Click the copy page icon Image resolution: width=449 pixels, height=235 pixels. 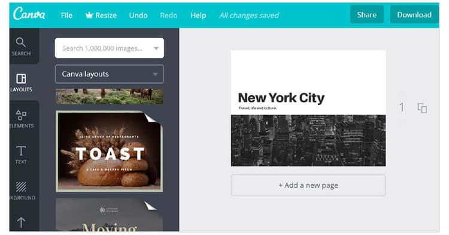[422, 108]
